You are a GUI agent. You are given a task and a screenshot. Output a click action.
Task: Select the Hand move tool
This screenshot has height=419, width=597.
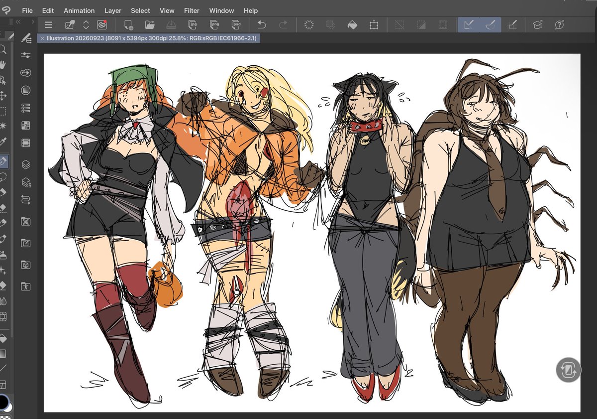3,64
